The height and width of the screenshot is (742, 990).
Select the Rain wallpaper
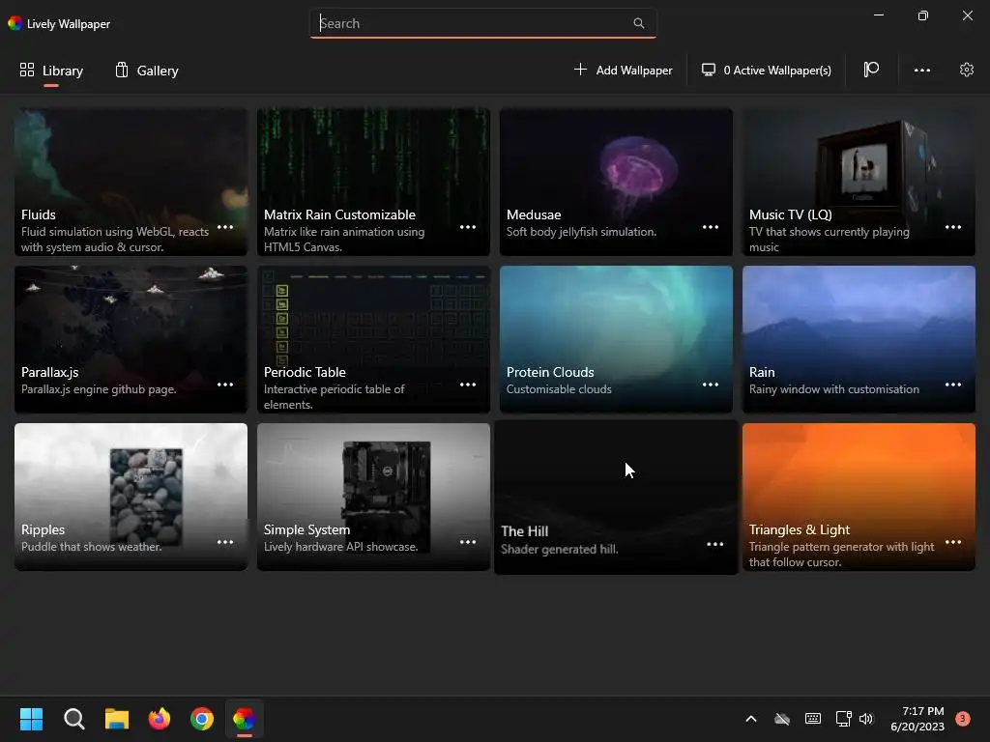pos(859,339)
